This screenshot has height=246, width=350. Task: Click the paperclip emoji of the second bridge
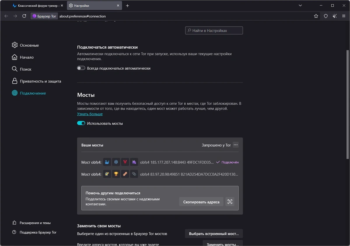coord(134,174)
